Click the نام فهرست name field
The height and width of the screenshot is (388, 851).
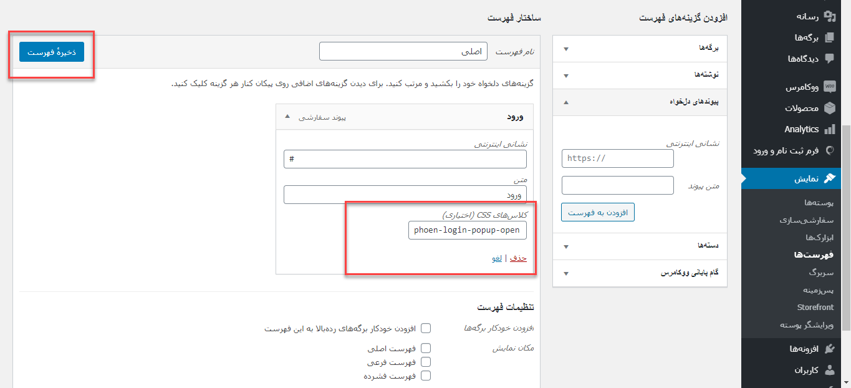(404, 51)
